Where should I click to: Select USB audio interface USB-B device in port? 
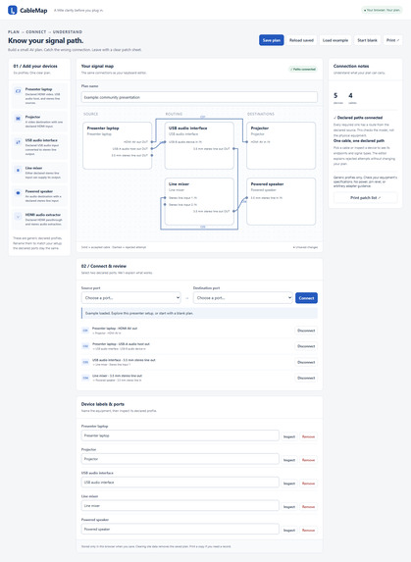(165, 142)
